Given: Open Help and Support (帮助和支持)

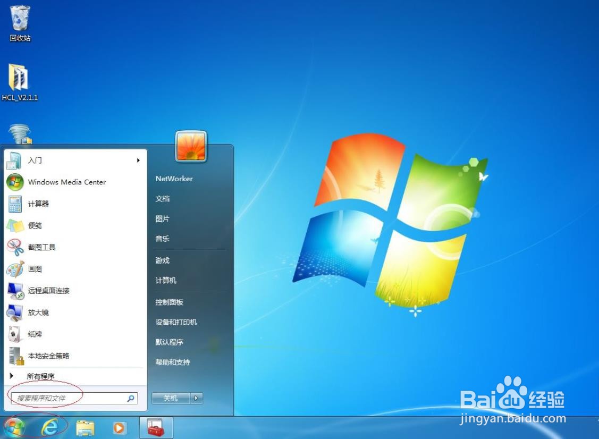Looking at the screenshot, I should coord(173,362).
